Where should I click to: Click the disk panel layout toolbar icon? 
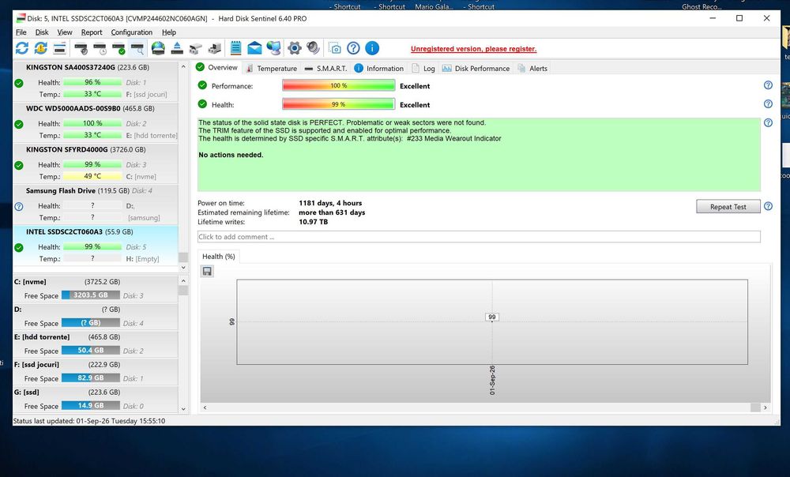pos(59,48)
